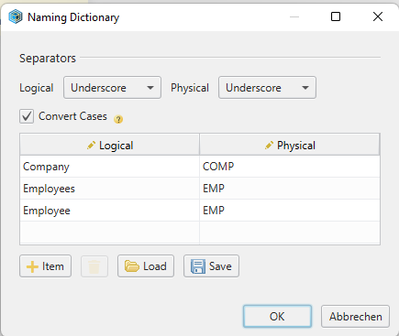Click the trash delete button
The width and height of the screenshot is (399, 336).
pyautogui.click(x=94, y=266)
